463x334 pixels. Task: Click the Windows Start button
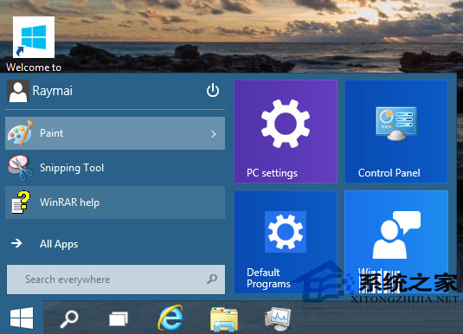click(22, 318)
